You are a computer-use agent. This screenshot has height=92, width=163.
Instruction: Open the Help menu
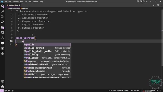click(x=42, y=2)
